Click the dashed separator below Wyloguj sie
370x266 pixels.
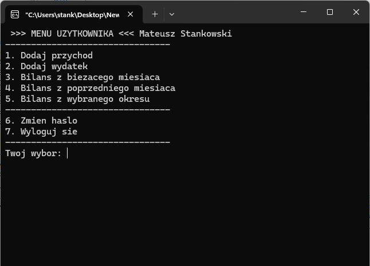[x=88, y=142]
